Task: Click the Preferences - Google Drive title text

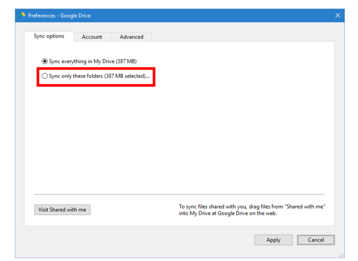Action: 59,15
